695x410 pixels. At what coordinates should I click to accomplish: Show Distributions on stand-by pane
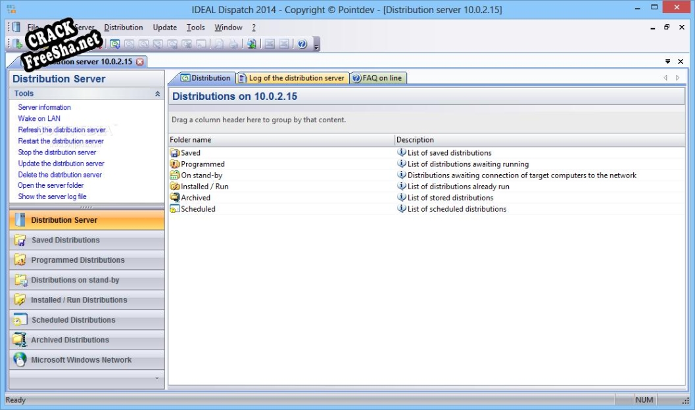(75, 280)
